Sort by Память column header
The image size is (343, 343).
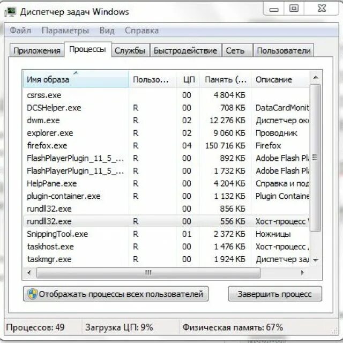point(225,79)
